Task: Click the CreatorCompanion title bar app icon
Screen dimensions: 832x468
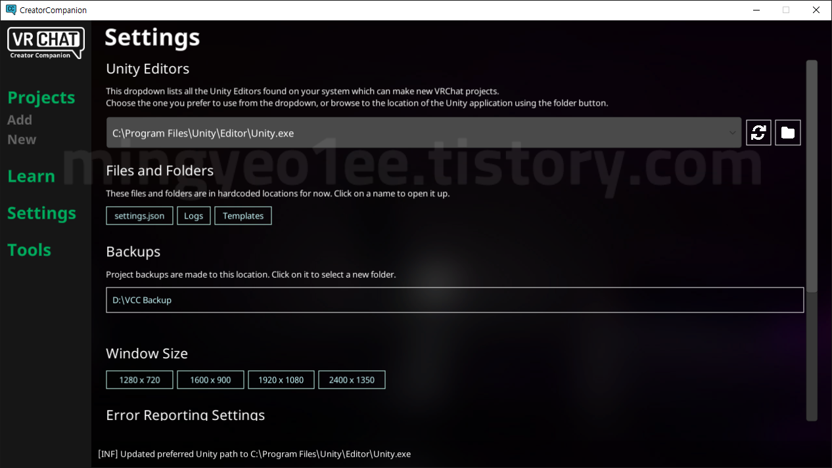Action: (11, 10)
